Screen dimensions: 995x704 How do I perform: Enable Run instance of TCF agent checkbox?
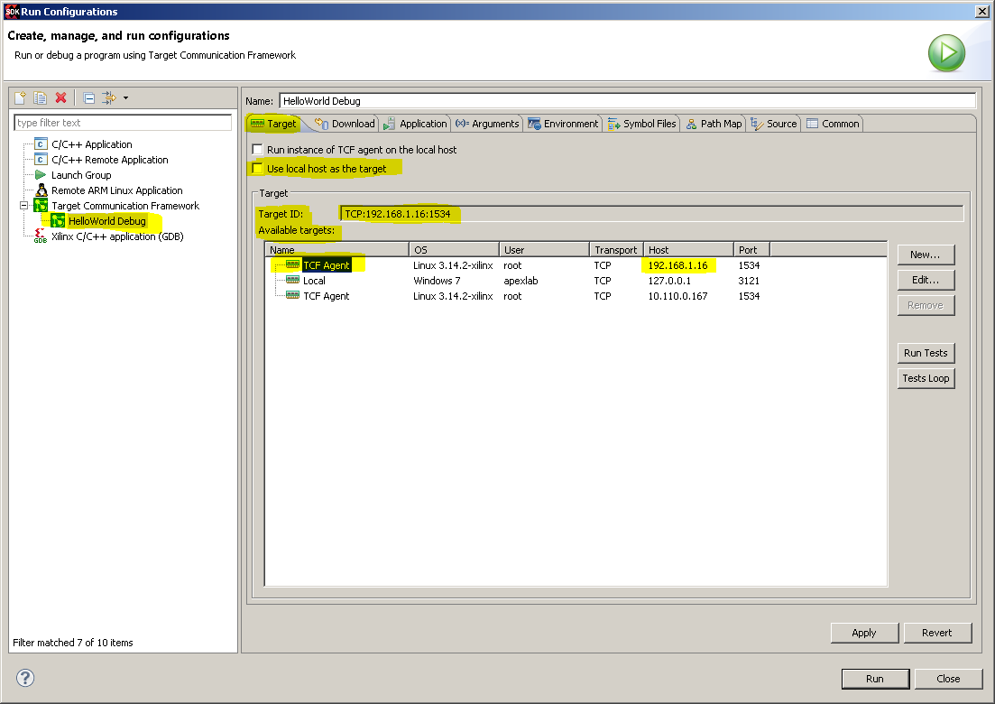tap(258, 150)
